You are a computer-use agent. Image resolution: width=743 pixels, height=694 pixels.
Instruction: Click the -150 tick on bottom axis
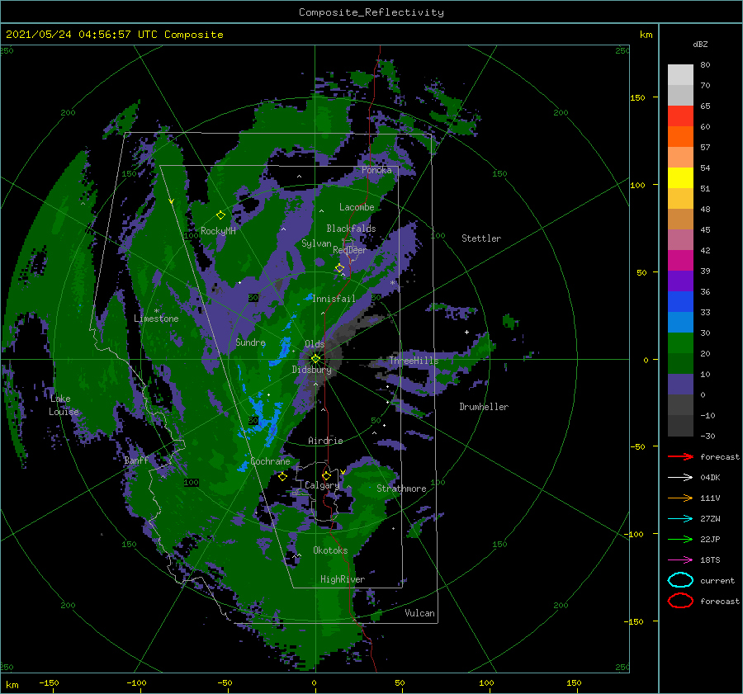click(x=49, y=682)
